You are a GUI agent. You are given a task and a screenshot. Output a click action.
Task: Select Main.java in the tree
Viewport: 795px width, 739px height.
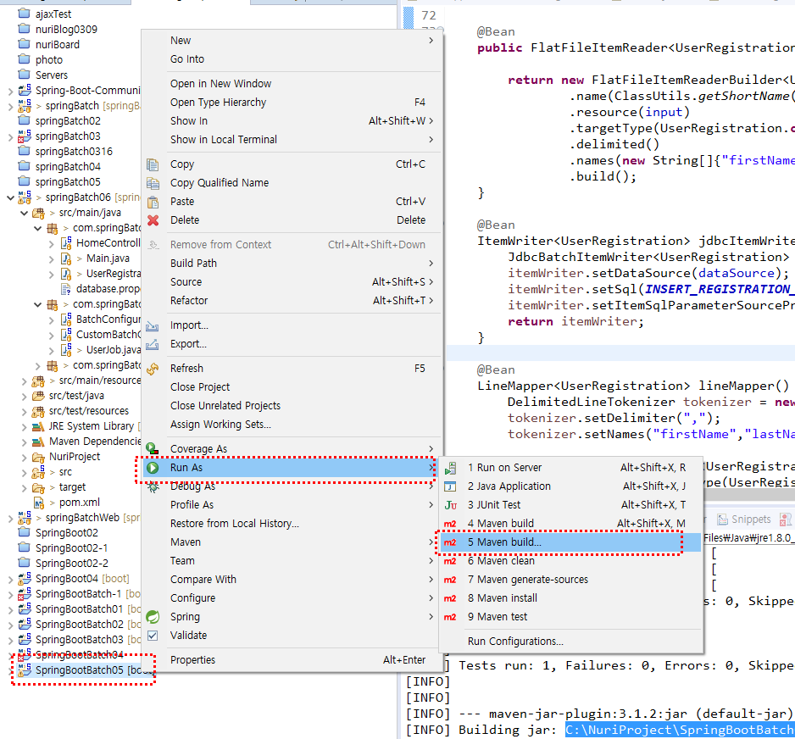coord(108,258)
